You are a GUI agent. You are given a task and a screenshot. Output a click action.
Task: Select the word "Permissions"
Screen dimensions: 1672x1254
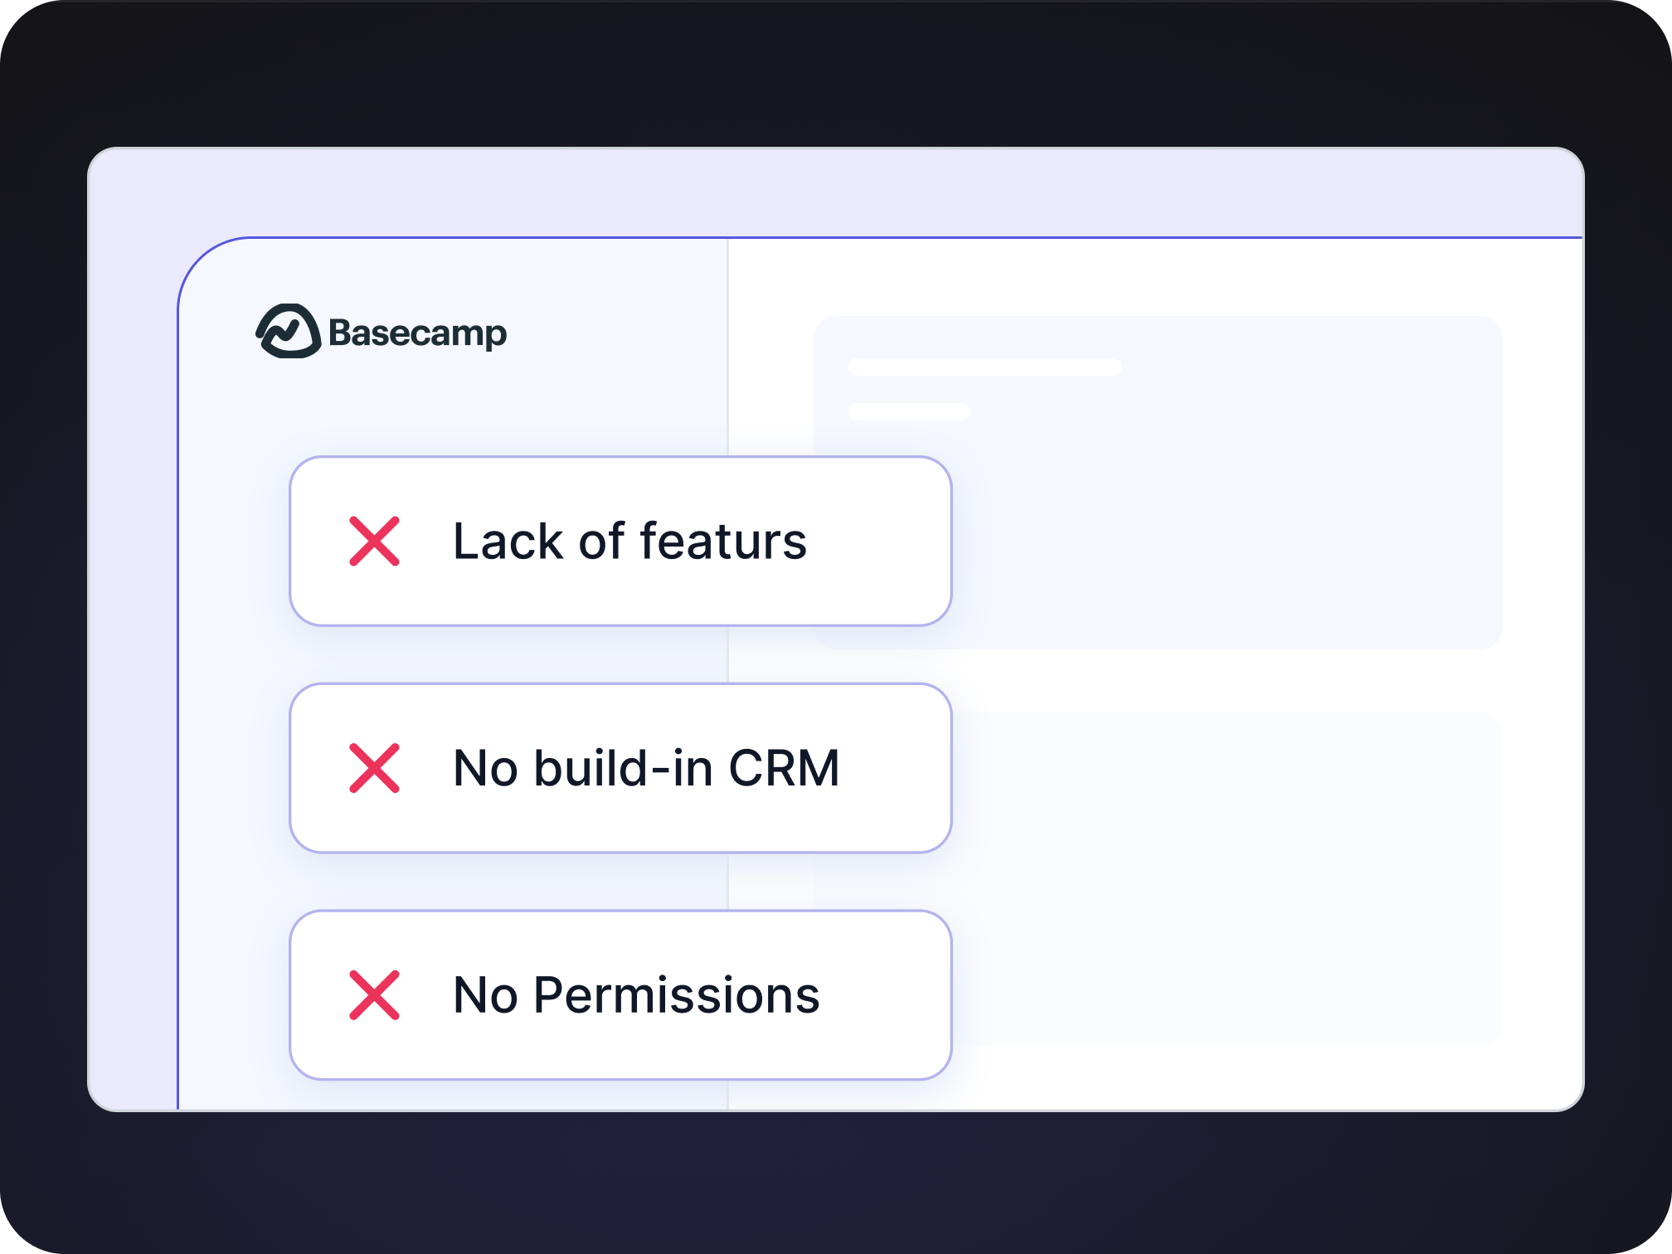pyautogui.click(x=676, y=995)
